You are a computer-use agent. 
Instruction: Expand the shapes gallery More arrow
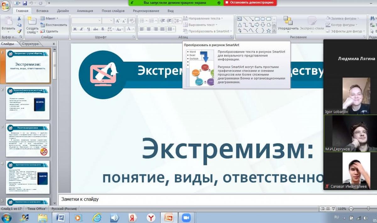click(x=274, y=31)
